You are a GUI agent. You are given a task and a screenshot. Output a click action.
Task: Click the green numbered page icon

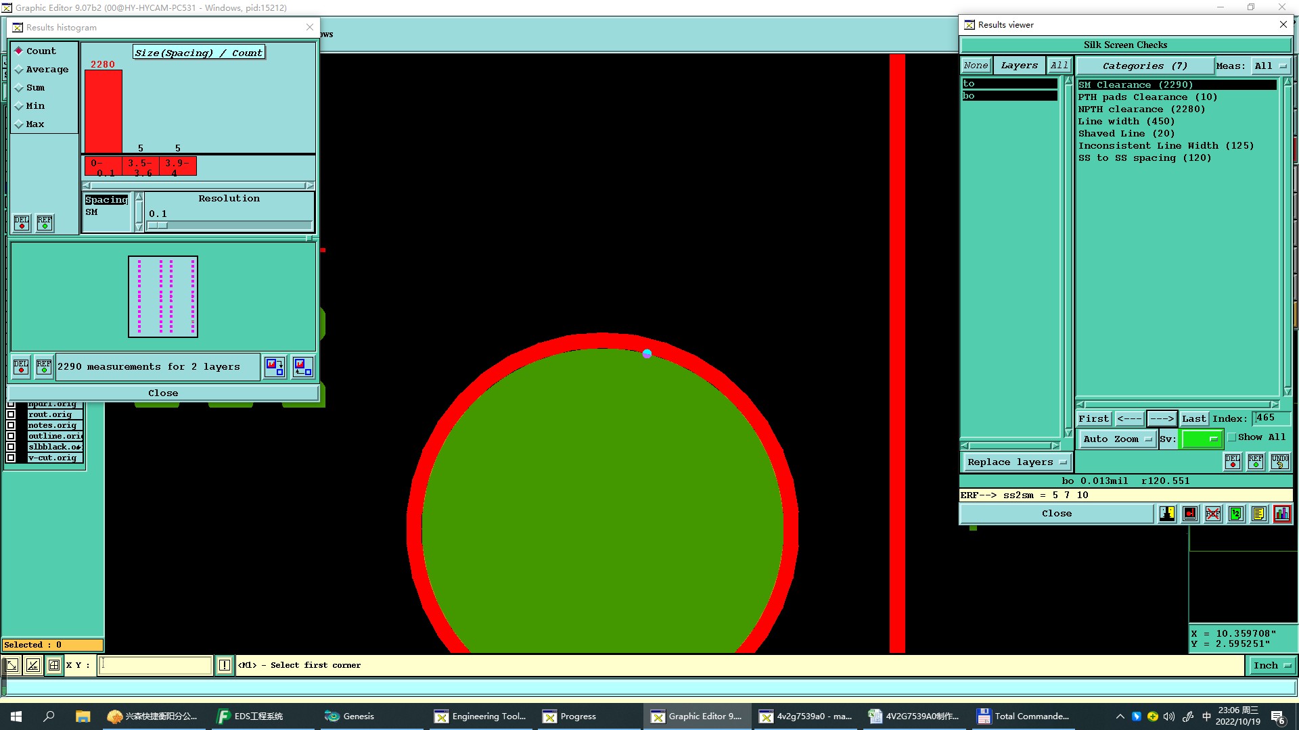1236,514
